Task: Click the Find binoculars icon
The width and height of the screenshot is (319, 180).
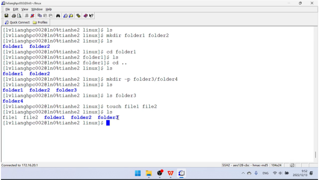Action: click(58, 16)
